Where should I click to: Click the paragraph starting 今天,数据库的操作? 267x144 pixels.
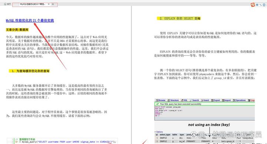(x=57, y=46)
